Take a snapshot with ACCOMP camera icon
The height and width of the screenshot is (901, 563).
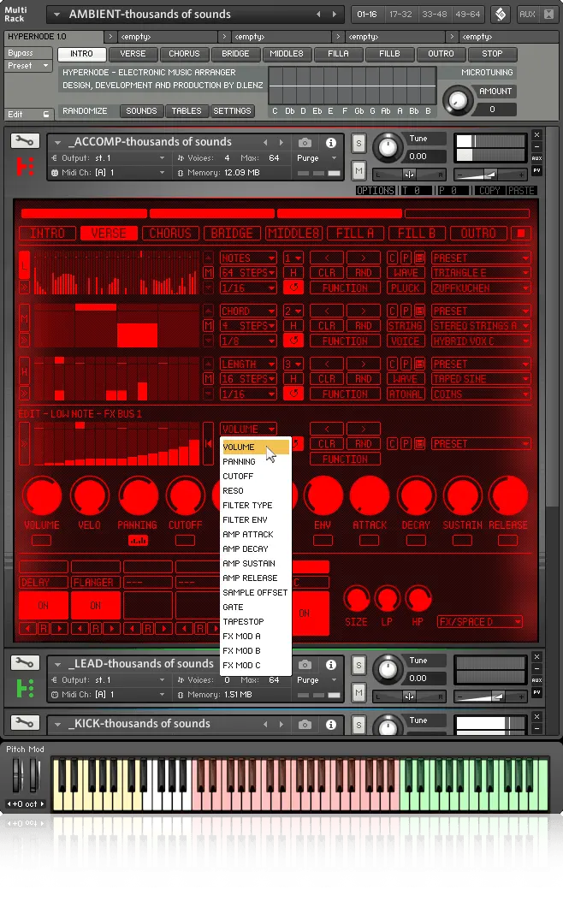tap(305, 142)
